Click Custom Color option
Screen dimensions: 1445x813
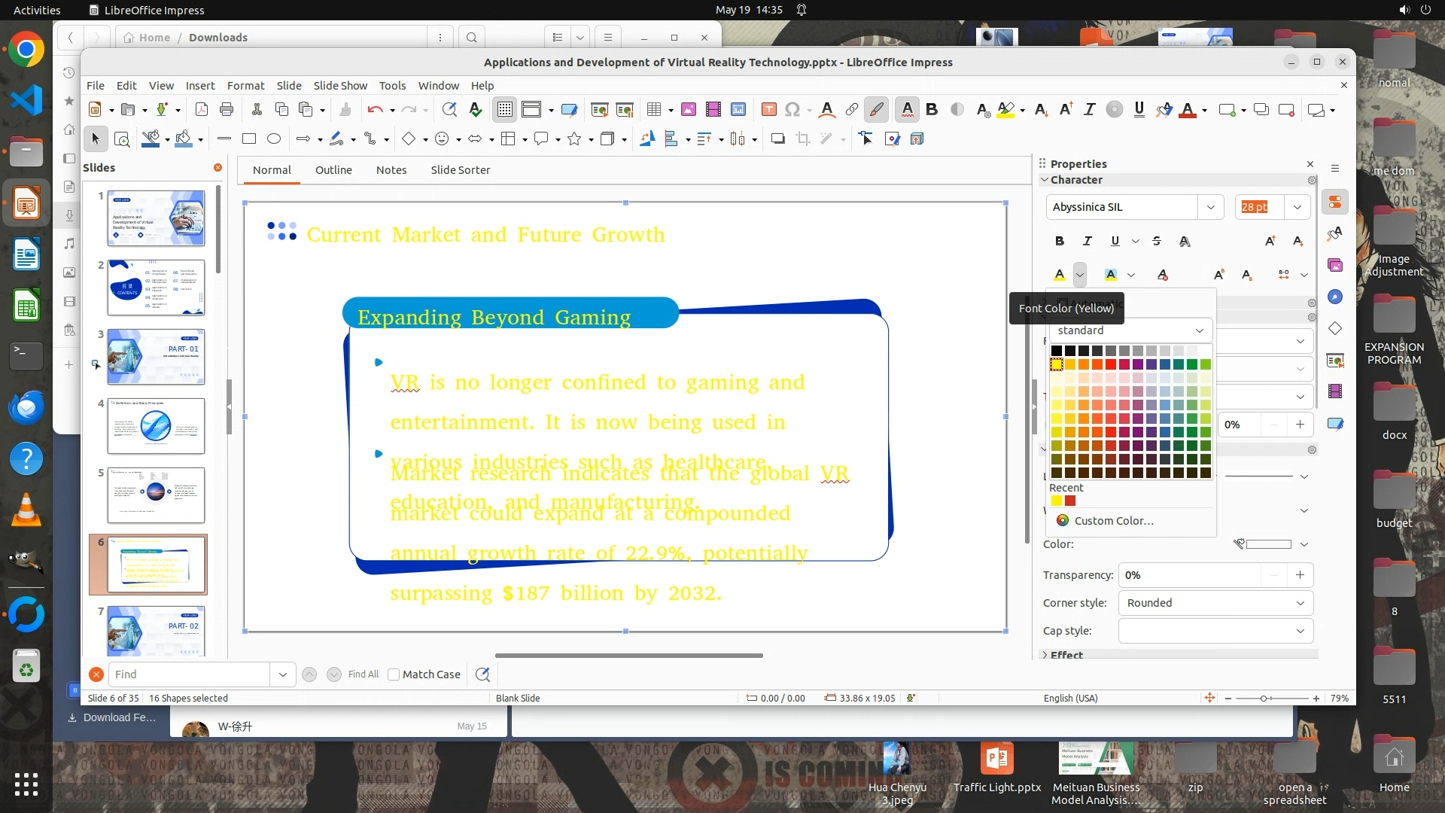(1113, 521)
